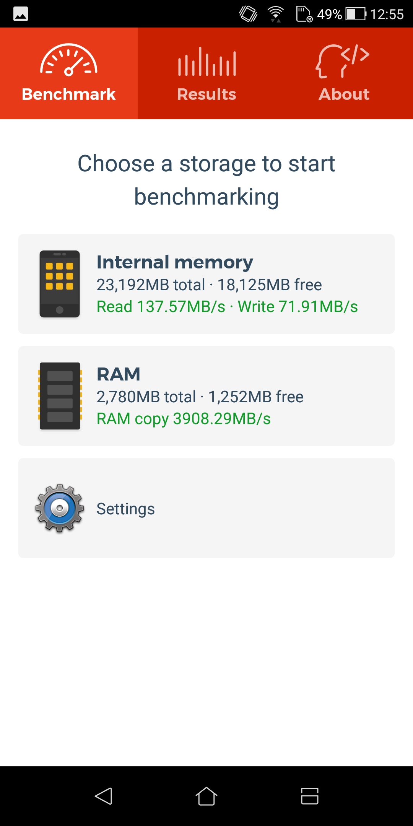The height and width of the screenshot is (826, 413).
Task: Tap the Android home navigation icon
Action: [x=206, y=796]
